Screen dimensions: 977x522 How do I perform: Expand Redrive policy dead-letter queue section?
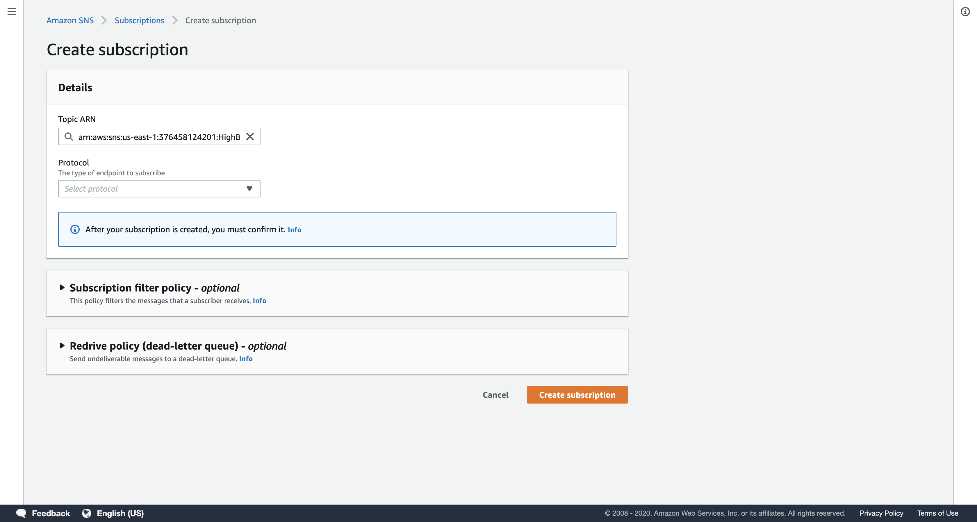click(62, 345)
